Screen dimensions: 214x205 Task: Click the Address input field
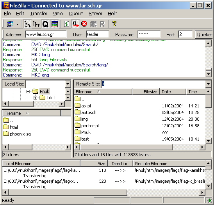point(46,34)
